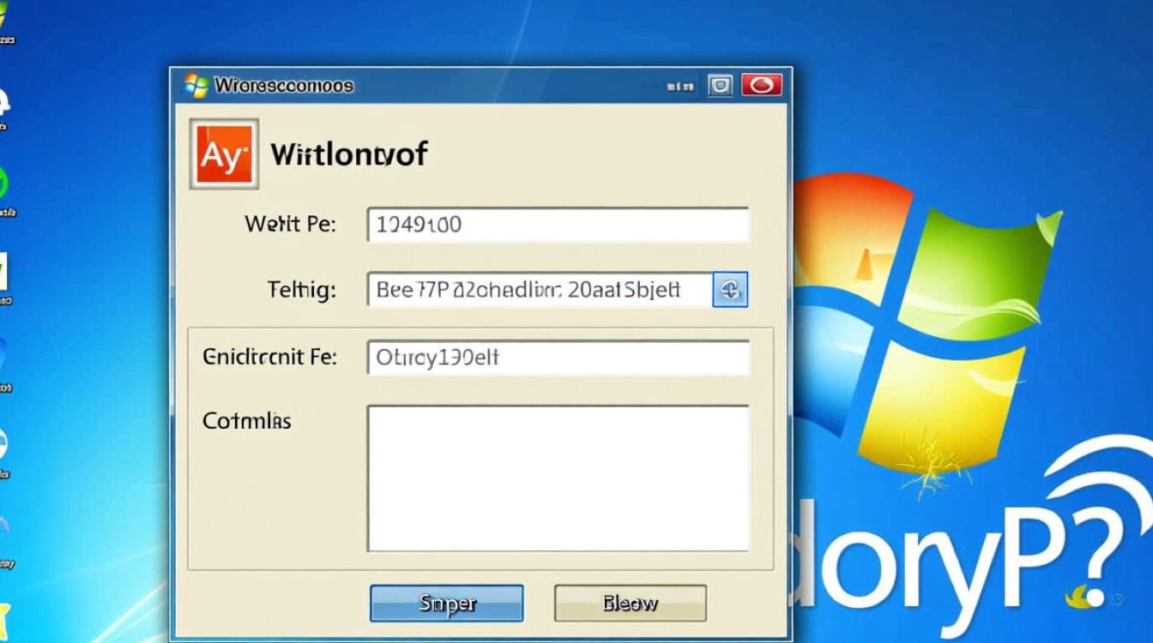Click inside the large Cotmlas text area
The image size is (1153, 643).
pos(558,478)
